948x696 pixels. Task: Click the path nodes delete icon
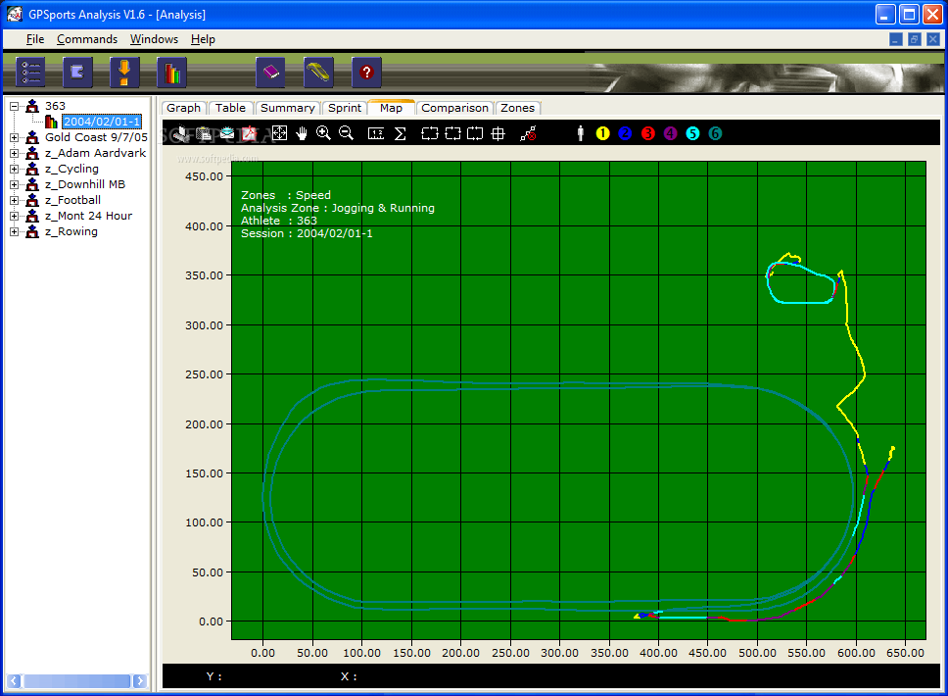click(529, 133)
